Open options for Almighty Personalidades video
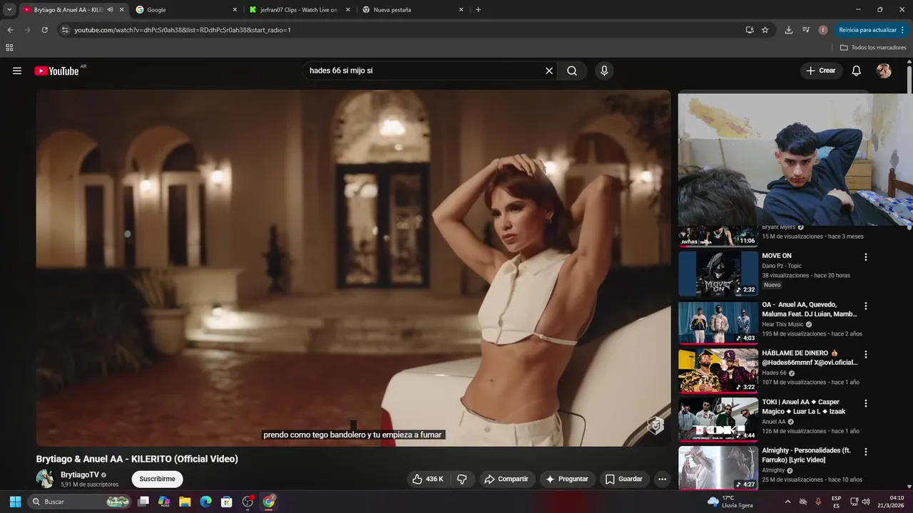 866,452
